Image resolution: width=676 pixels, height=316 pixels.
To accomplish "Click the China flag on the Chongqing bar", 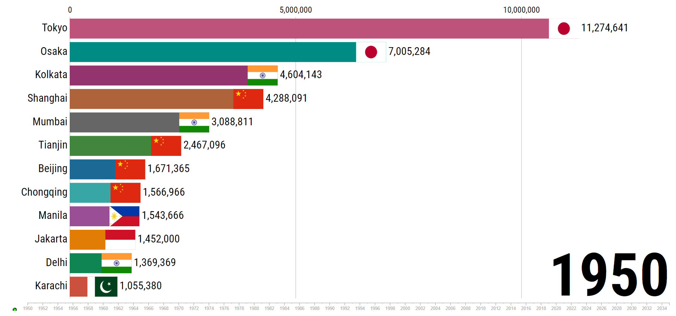I will (125, 193).
